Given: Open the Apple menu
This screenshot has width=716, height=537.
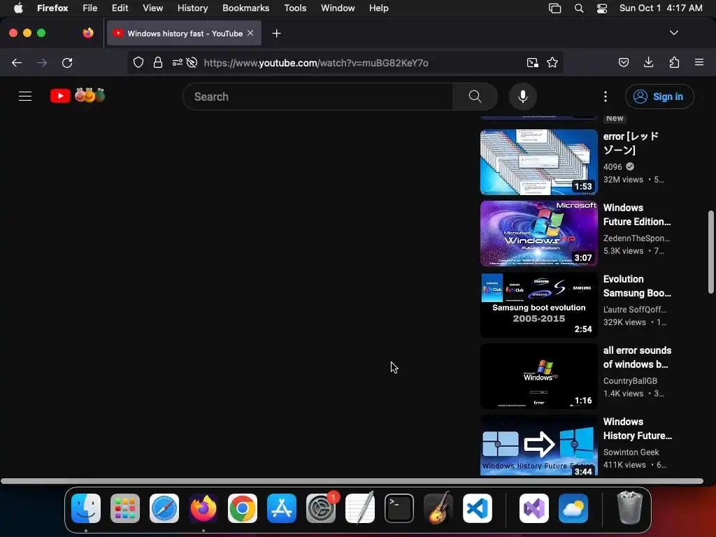Looking at the screenshot, I should coord(18,8).
